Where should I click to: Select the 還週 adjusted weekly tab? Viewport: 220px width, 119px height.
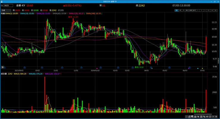click(191, 10)
